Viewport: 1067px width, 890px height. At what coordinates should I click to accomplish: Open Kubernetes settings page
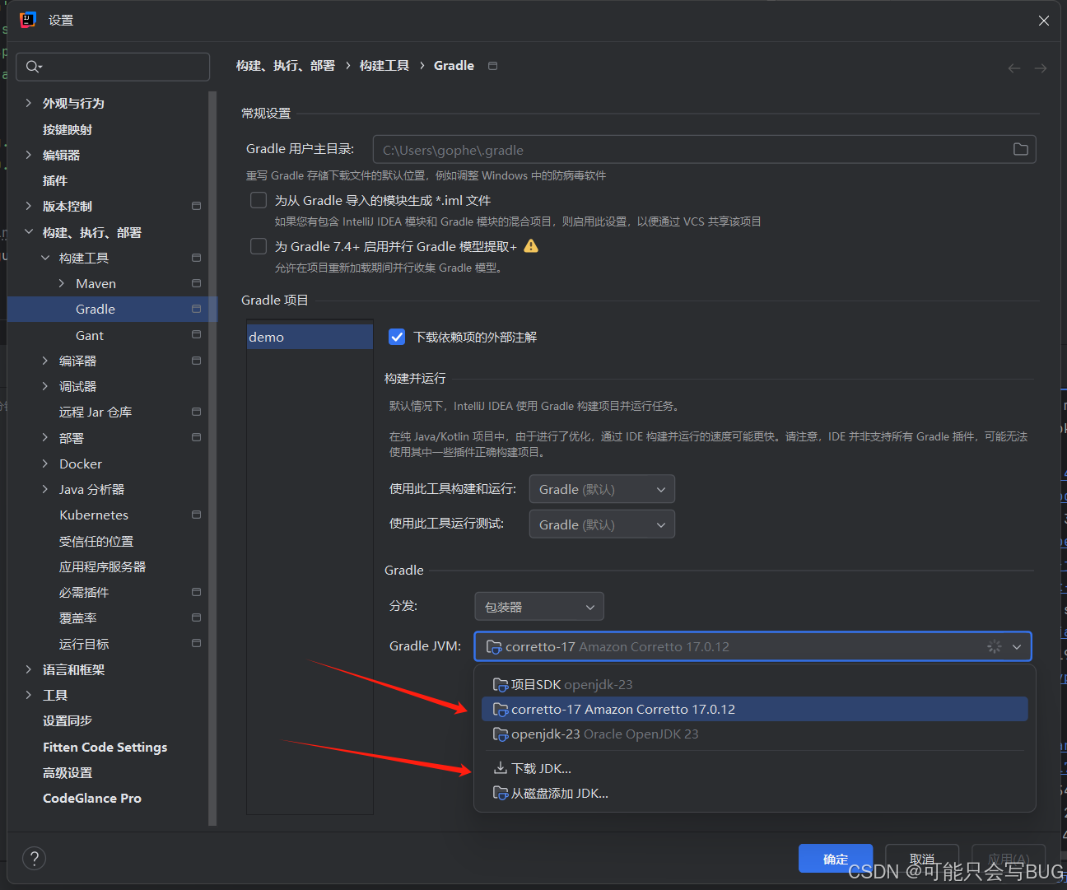(94, 515)
